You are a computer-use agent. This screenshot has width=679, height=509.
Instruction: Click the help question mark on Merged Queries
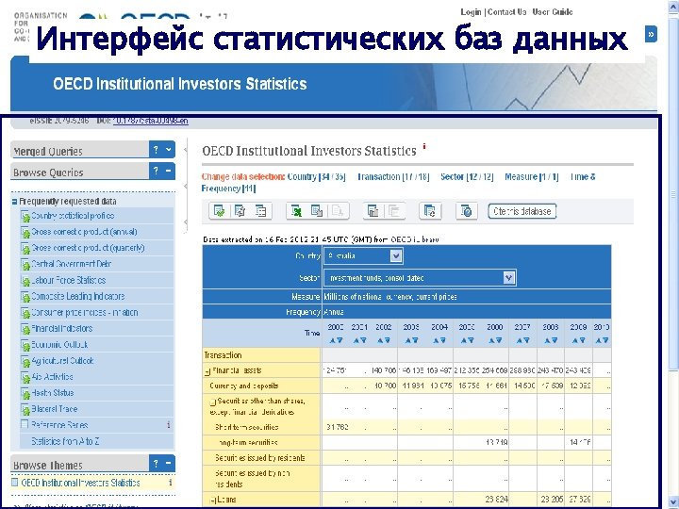156,150
